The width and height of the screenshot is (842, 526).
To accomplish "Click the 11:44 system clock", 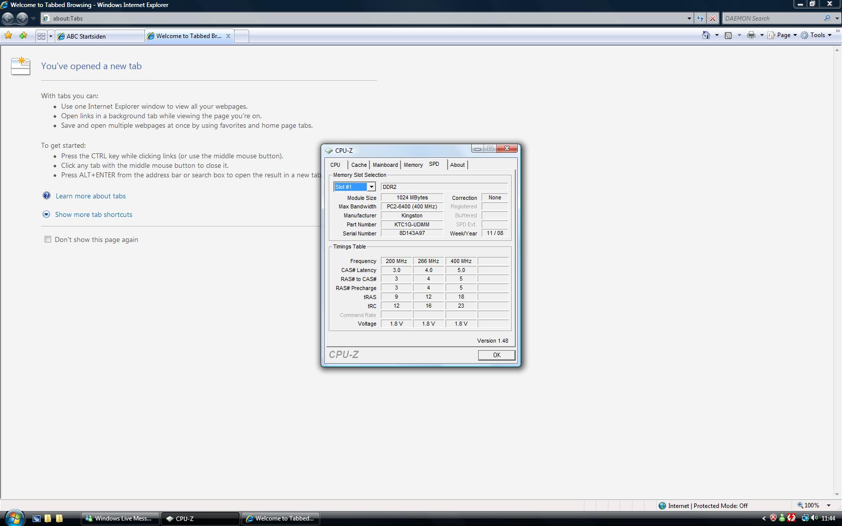I will coord(828,518).
